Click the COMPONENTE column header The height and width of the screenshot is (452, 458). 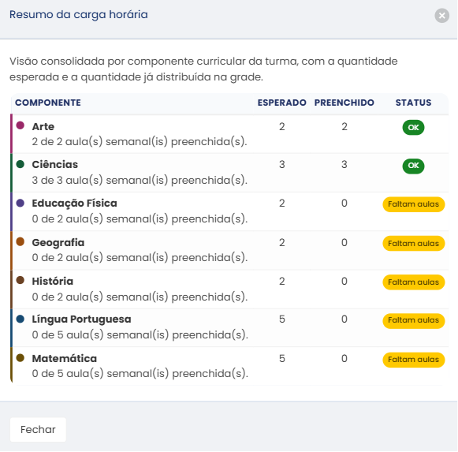(48, 103)
